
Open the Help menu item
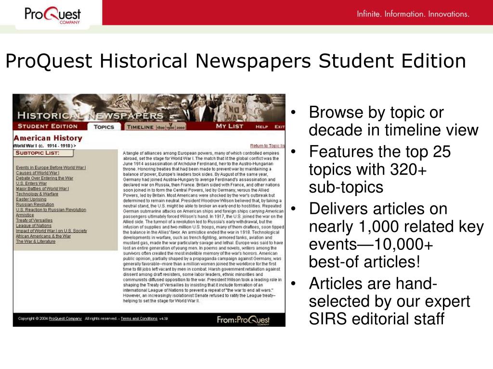(x=261, y=127)
